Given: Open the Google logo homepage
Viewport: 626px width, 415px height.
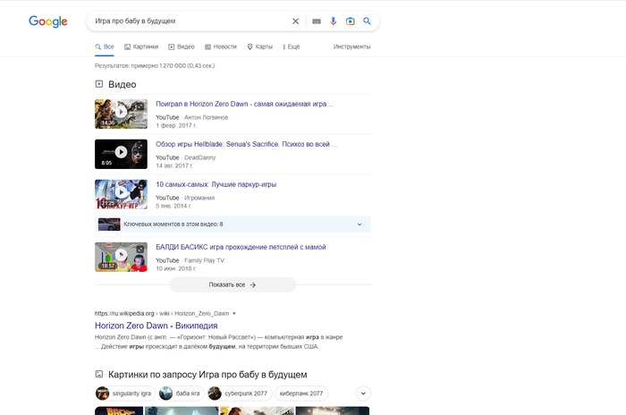Looking at the screenshot, I should [x=48, y=21].
